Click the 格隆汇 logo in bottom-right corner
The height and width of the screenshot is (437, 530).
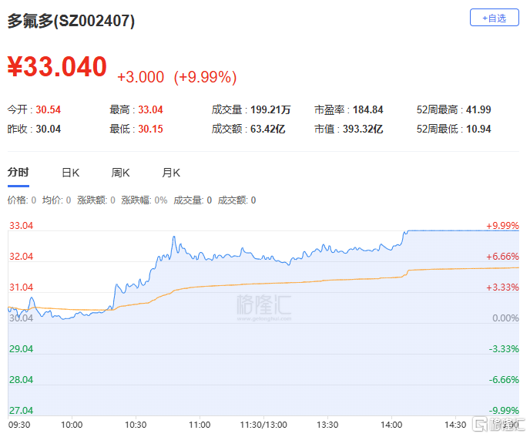point(498,425)
